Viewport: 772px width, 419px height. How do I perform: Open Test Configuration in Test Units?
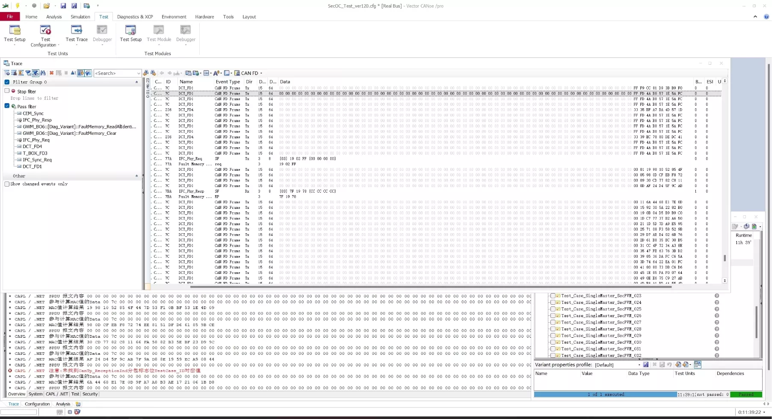(45, 35)
